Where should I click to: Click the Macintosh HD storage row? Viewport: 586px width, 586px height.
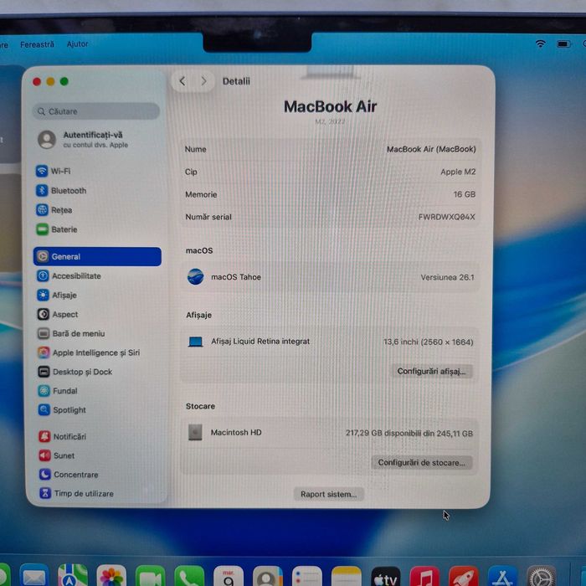[x=330, y=433]
